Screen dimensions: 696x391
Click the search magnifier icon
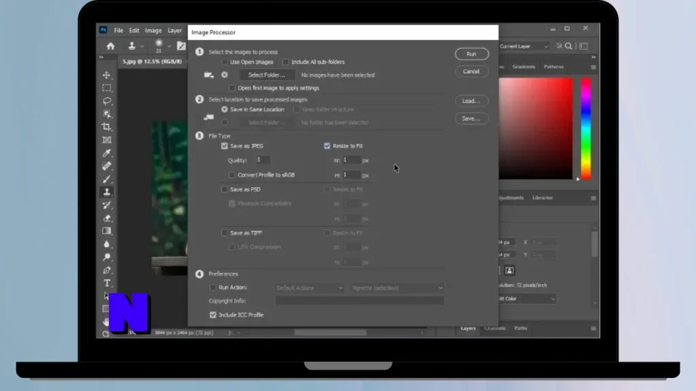[x=568, y=46]
